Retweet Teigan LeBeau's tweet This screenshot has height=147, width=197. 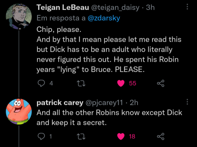point(81,83)
